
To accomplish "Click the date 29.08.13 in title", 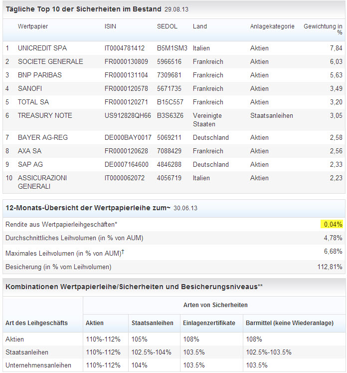I will [x=176, y=9].
